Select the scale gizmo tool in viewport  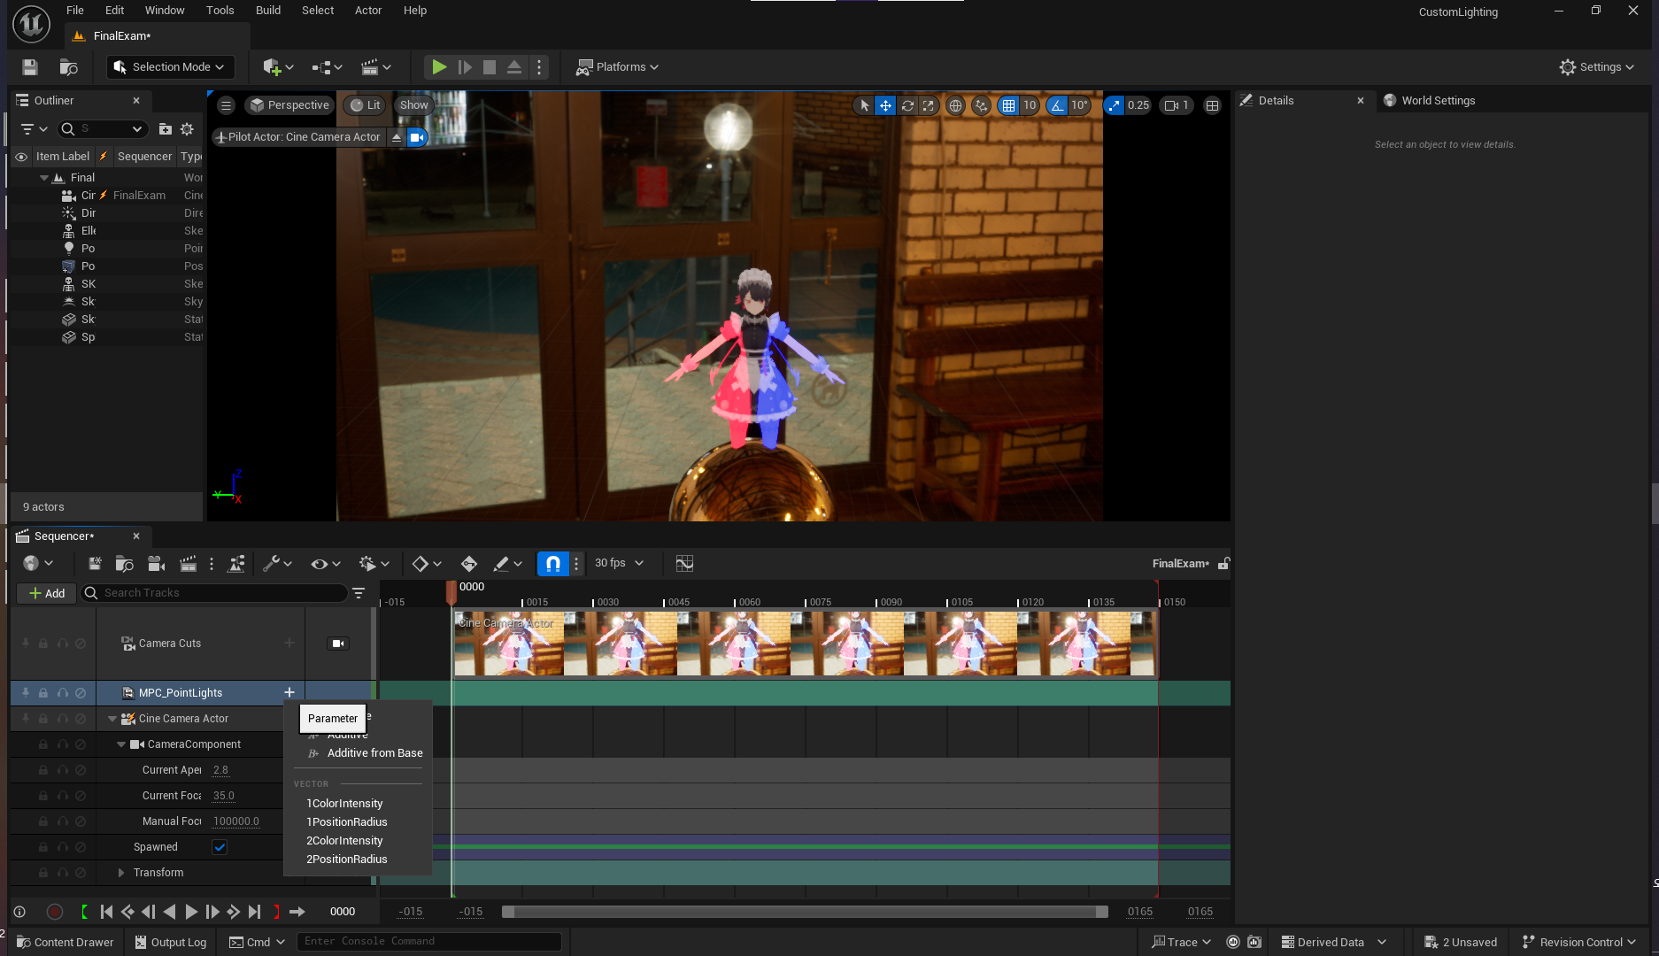pos(928,105)
